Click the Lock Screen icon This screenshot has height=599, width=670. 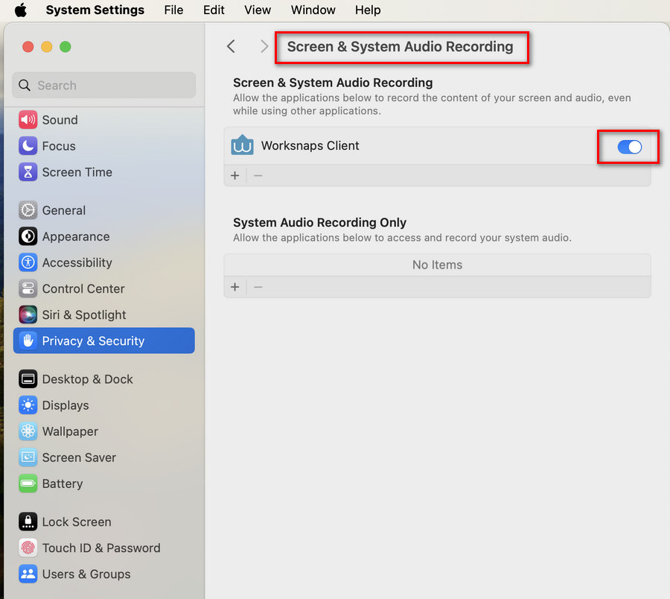point(28,522)
